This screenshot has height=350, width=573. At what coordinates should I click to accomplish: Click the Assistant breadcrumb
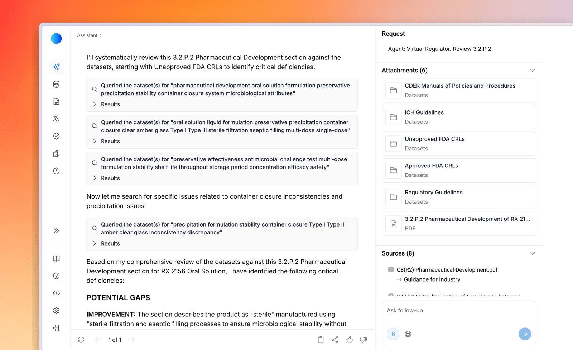tap(87, 35)
